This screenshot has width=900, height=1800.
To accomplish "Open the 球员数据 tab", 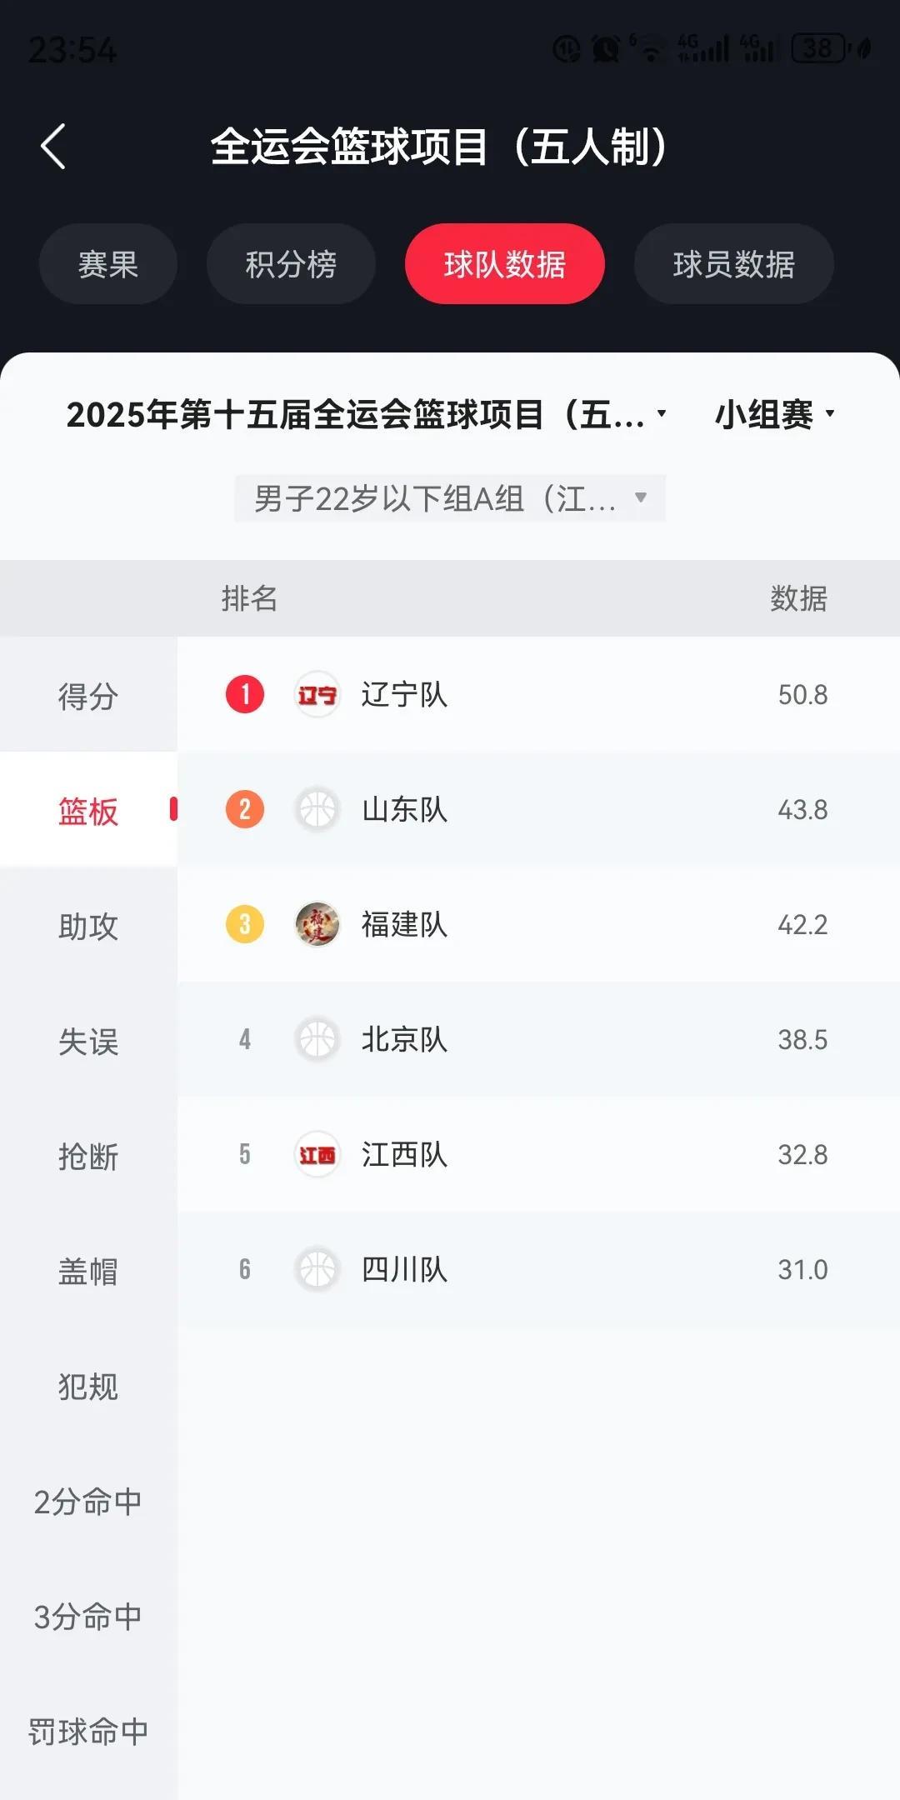I will (734, 264).
